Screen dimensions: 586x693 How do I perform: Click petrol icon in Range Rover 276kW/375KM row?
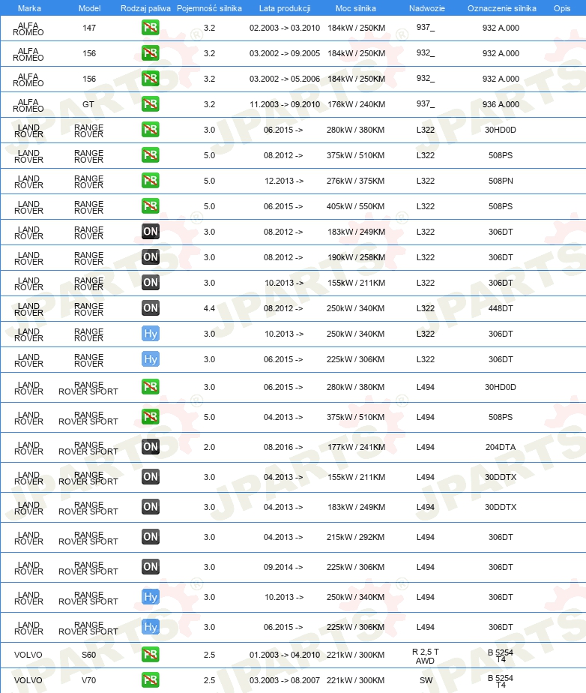point(150,181)
